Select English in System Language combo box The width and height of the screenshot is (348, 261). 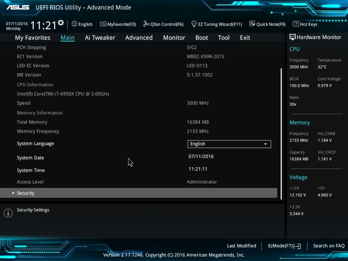(x=229, y=144)
